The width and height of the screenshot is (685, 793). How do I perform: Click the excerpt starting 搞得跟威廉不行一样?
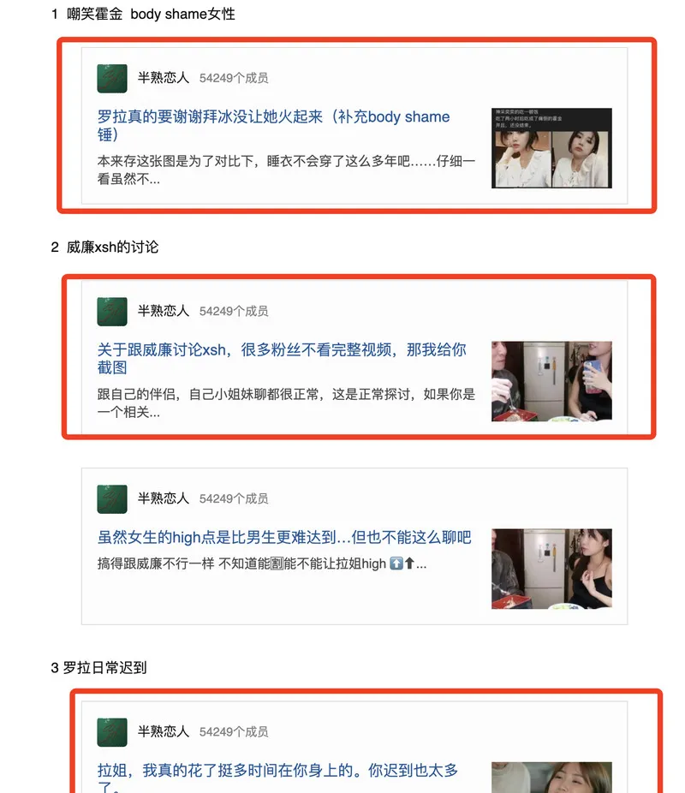262,563
